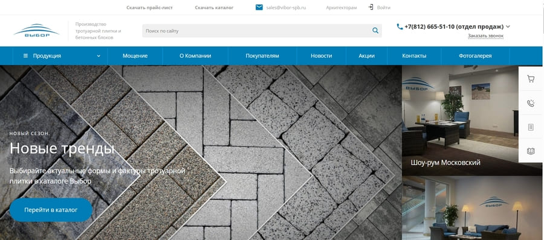Screen dimensions: 544x240
Task: Click the search magnifier icon
Action: point(375,31)
